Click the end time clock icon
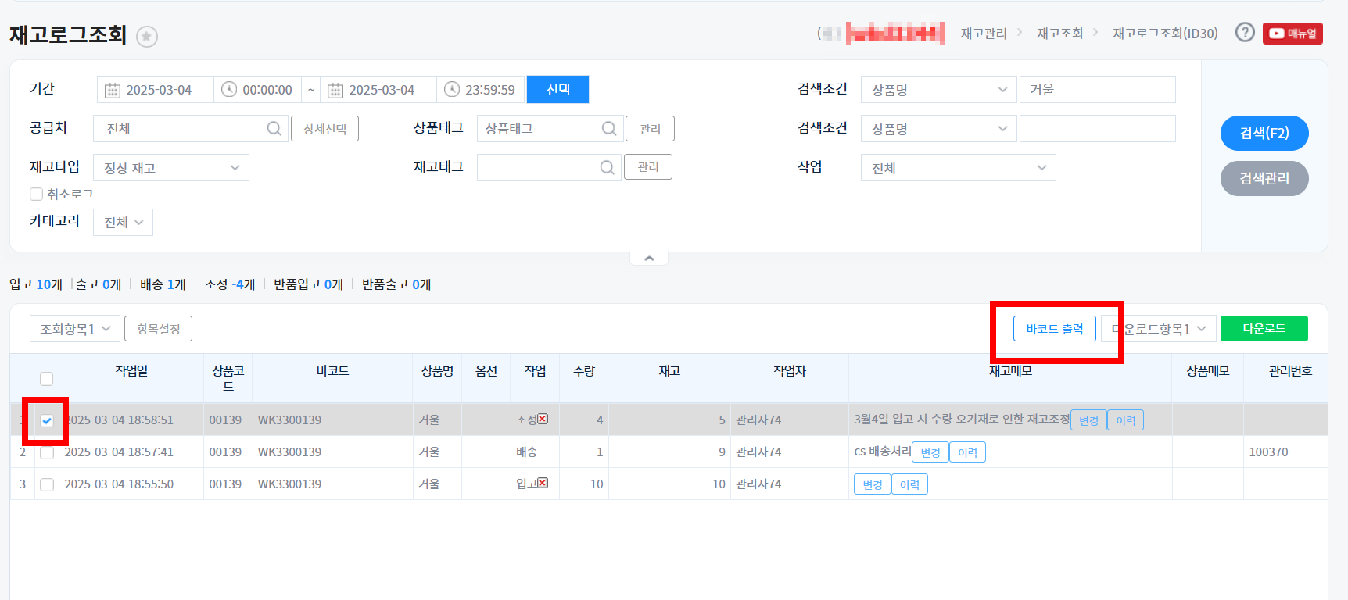Image resolution: width=1348 pixels, height=600 pixels. pyautogui.click(x=452, y=90)
